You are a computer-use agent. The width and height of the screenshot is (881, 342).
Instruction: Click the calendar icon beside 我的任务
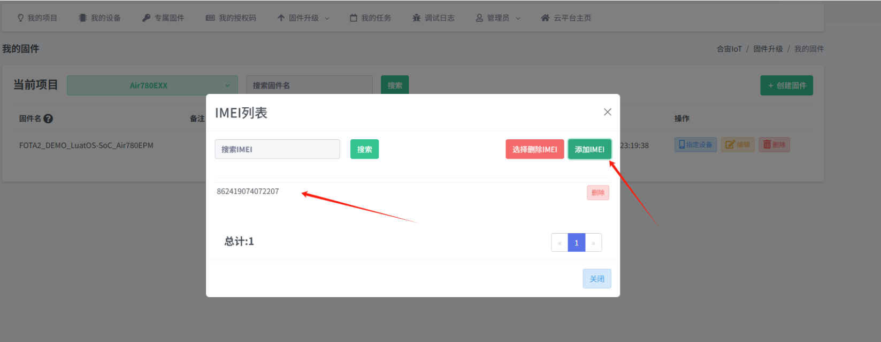click(353, 18)
